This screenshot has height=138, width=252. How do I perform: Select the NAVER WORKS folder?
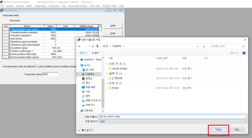click(x=118, y=69)
